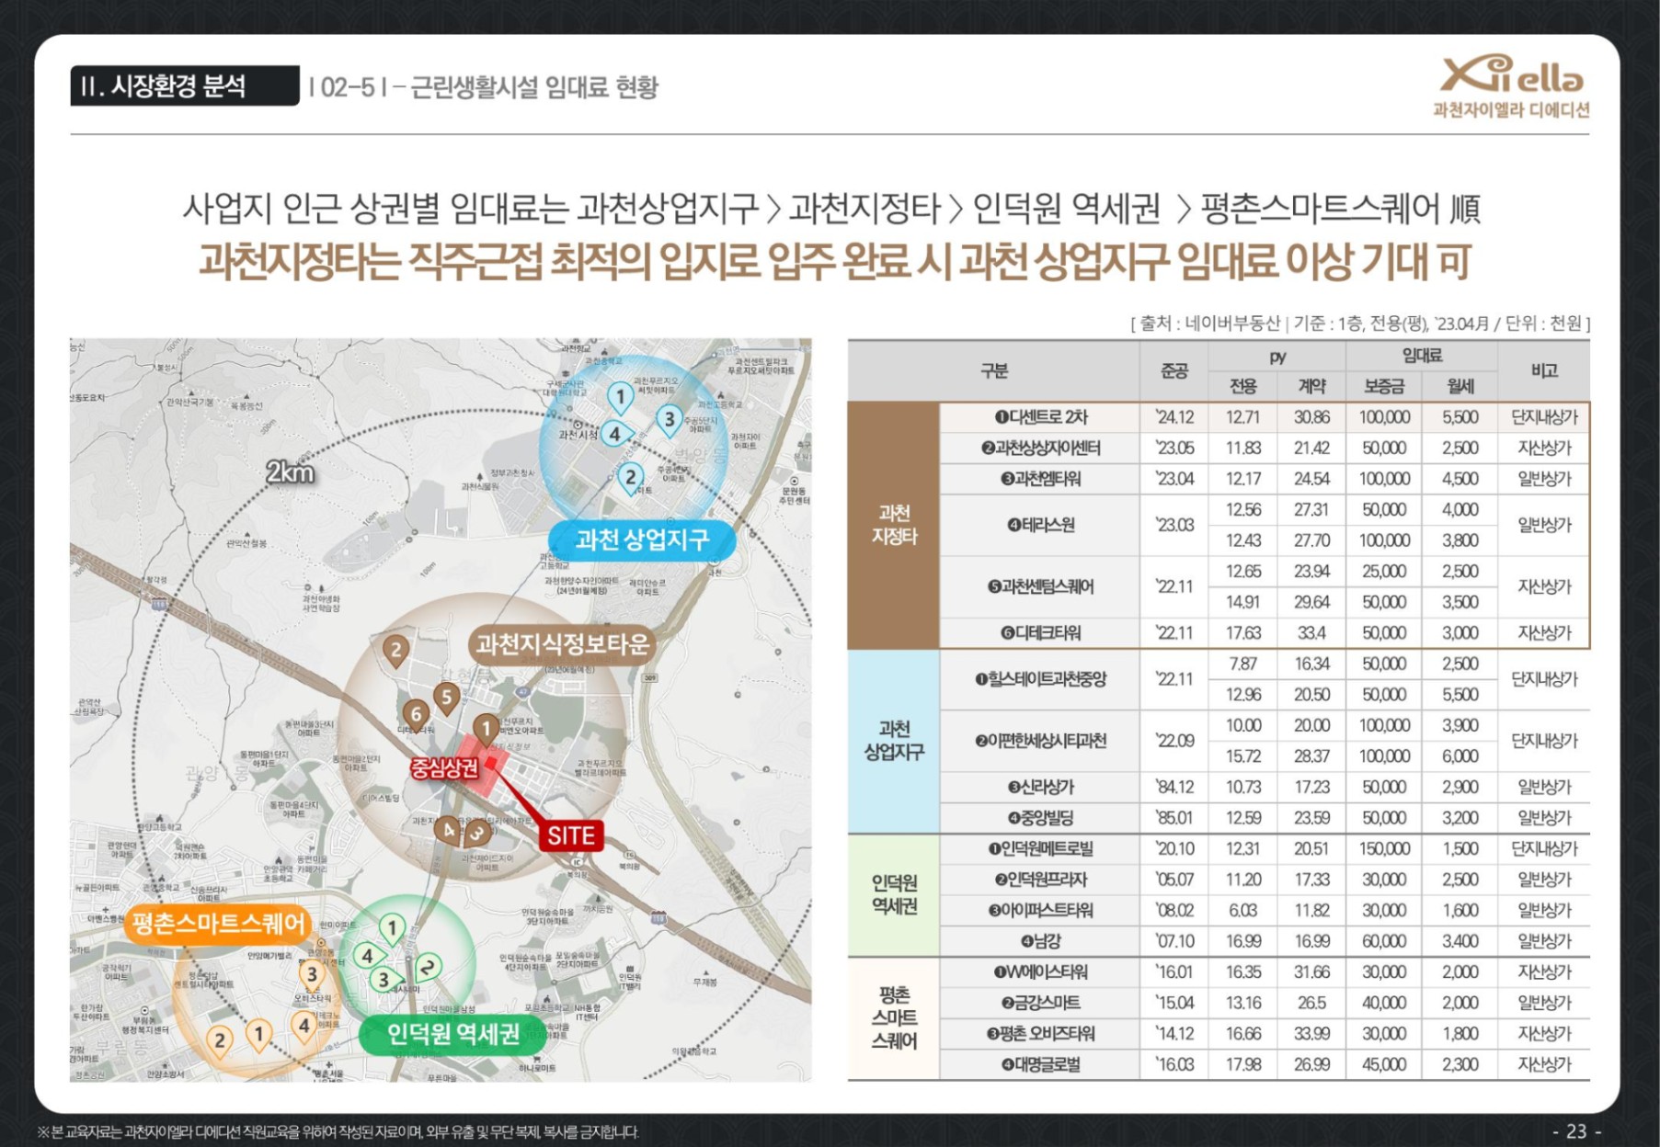The image size is (1660, 1147).
Task: Select the 평촌 오비즈타워 row name
Action: [x=1040, y=1034]
